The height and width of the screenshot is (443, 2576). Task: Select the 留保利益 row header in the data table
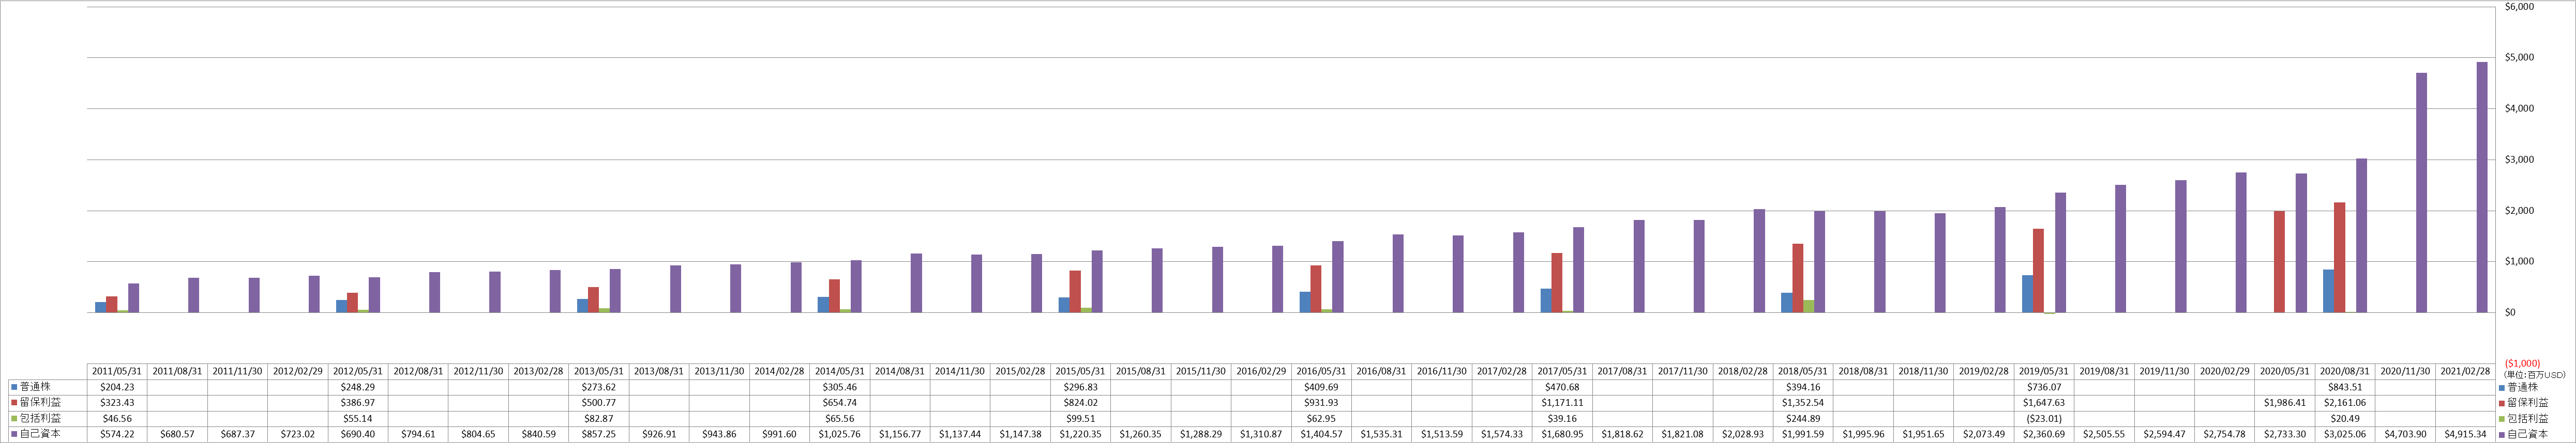click(x=40, y=403)
